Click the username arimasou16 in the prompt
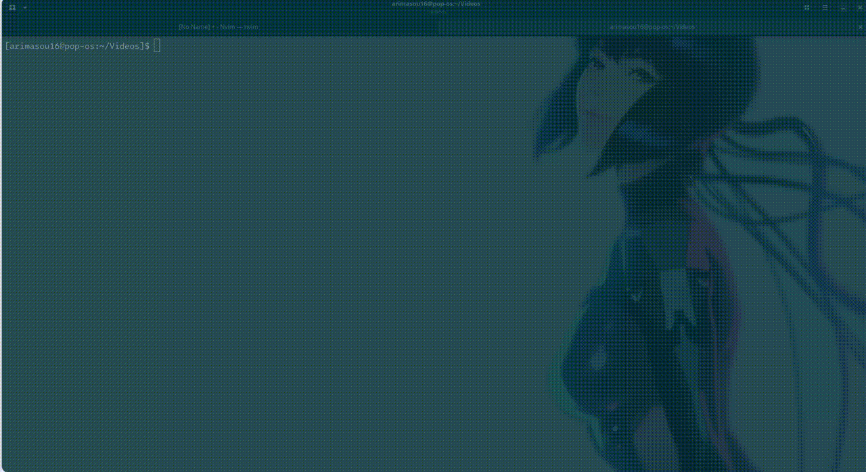This screenshot has height=472, width=866. [x=32, y=46]
